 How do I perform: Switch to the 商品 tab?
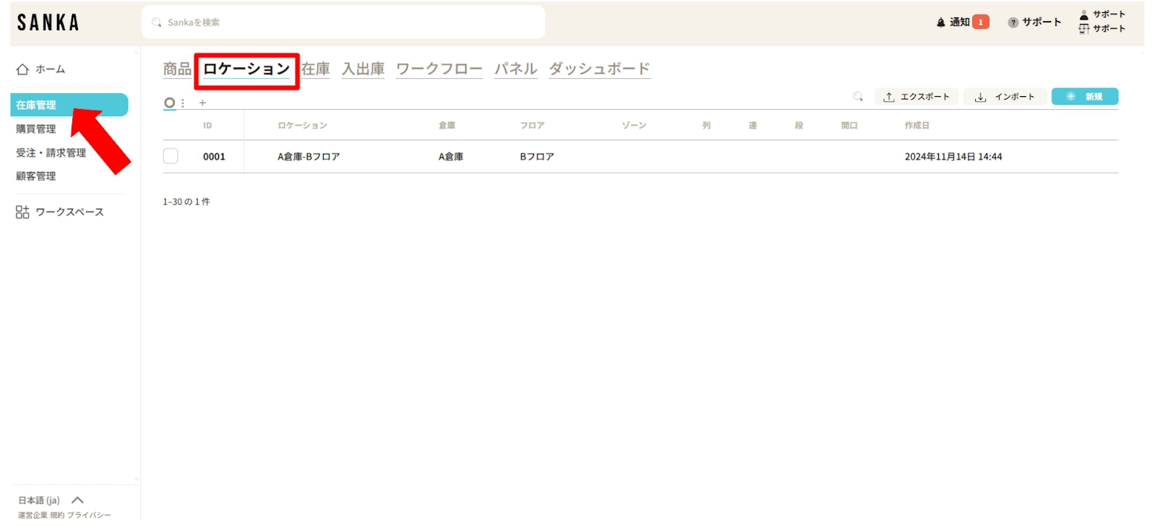tap(177, 69)
